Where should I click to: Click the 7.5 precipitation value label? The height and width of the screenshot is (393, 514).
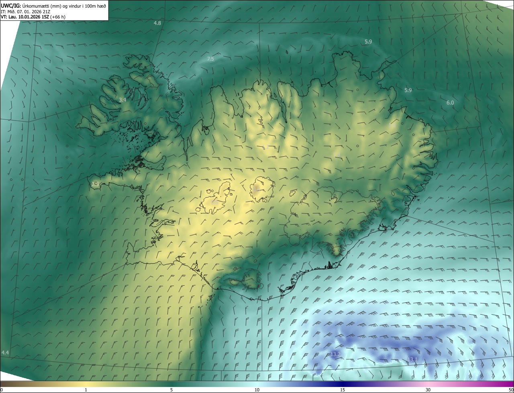[x=210, y=59]
